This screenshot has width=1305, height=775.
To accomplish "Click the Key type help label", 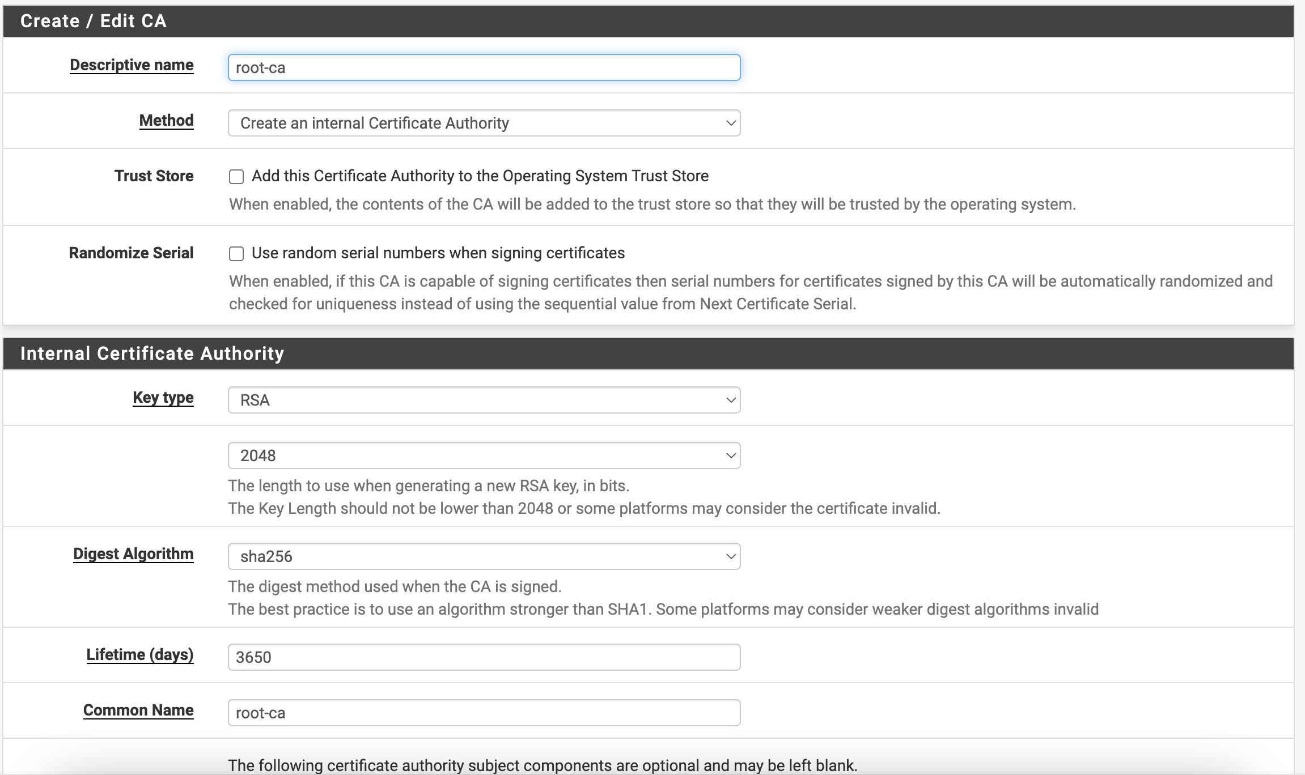I will click(163, 398).
